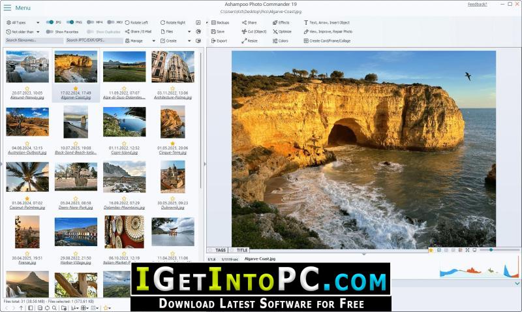This screenshot has width=522, height=312.
Task: Click the Search filenames field
Action: (x=34, y=40)
